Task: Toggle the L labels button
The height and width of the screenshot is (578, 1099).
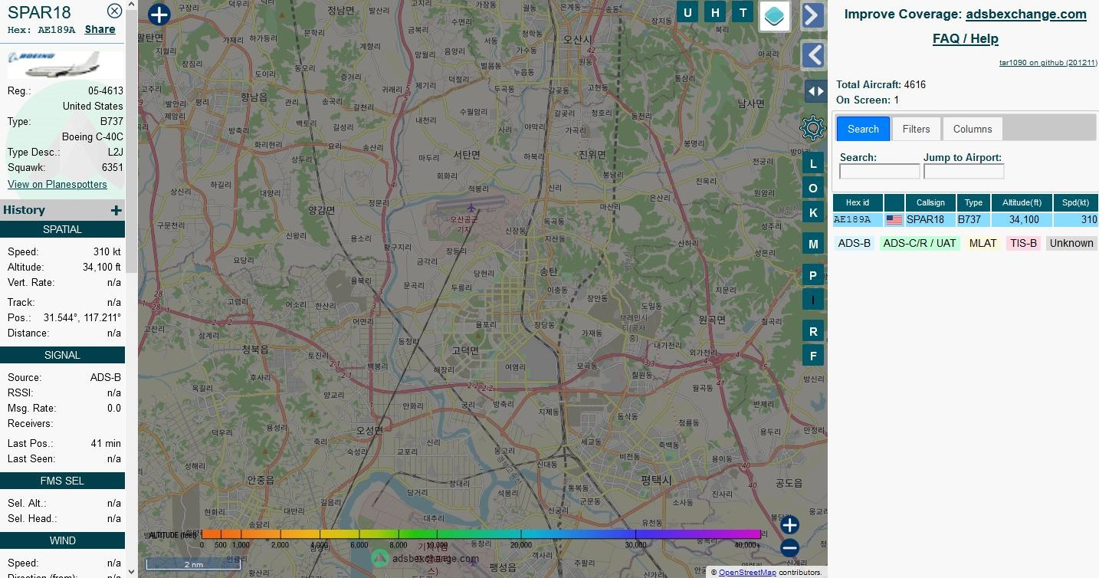Action: click(813, 163)
